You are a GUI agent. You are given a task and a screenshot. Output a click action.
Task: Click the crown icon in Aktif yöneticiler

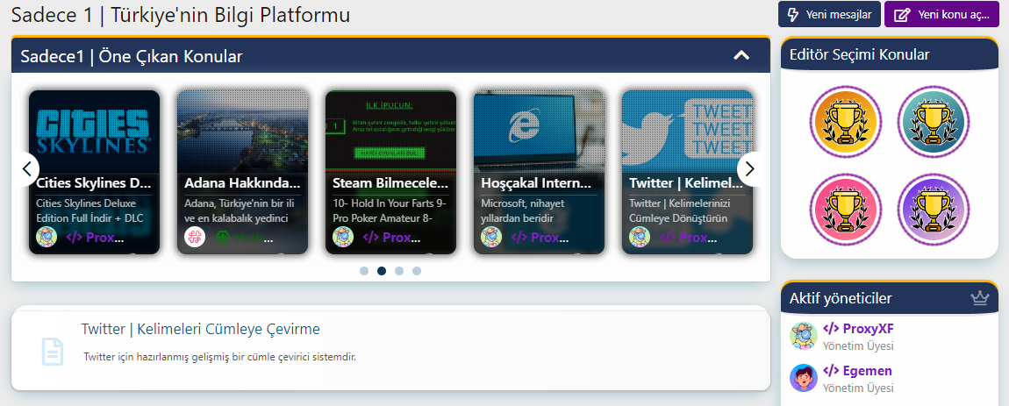[x=979, y=298]
